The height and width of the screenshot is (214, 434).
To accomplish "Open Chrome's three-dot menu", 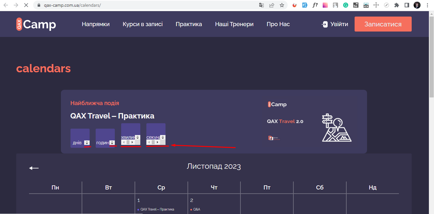I will point(427,5).
